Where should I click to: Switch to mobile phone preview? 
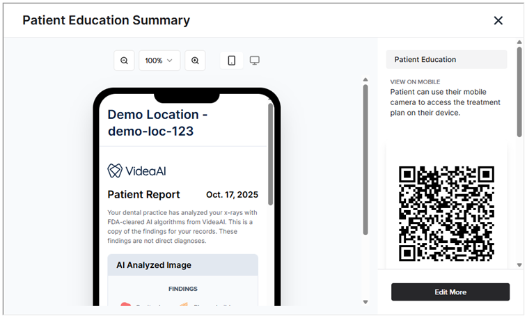pyautogui.click(x=232, y=61)
